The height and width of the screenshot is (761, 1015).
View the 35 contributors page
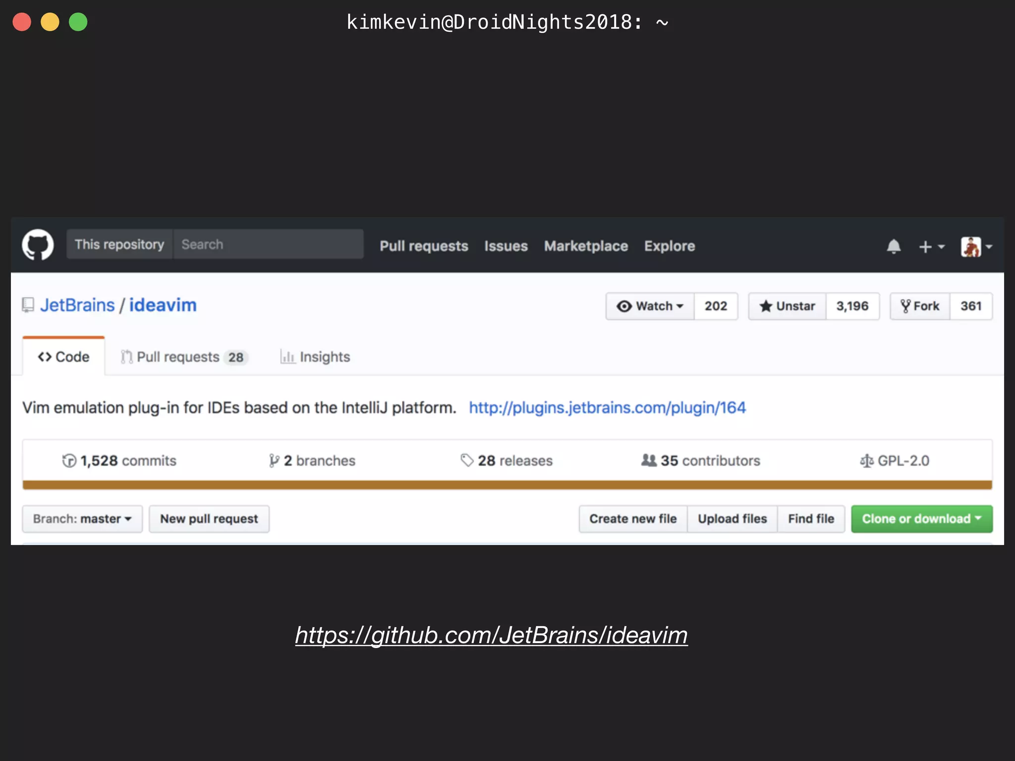700,461
